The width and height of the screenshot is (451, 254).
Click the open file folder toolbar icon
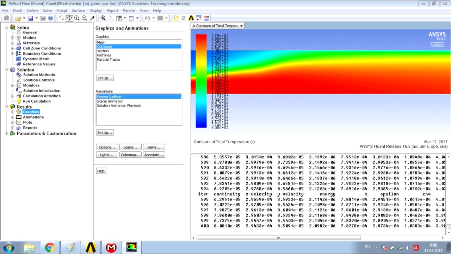18,18
